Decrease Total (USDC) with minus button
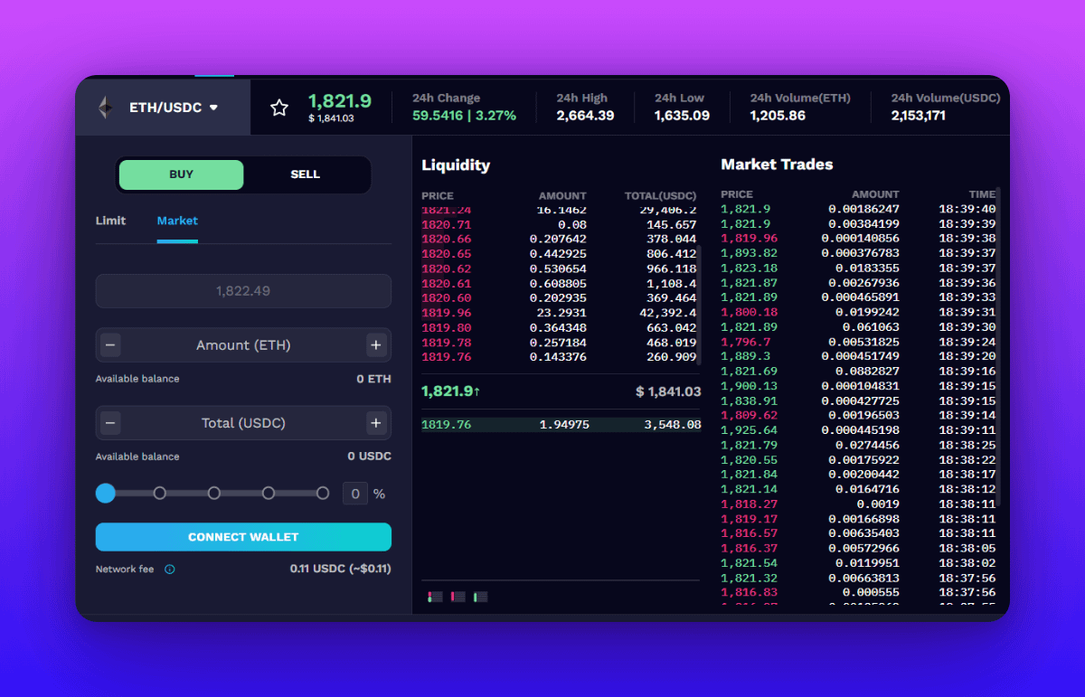 (x=110, y=423)
